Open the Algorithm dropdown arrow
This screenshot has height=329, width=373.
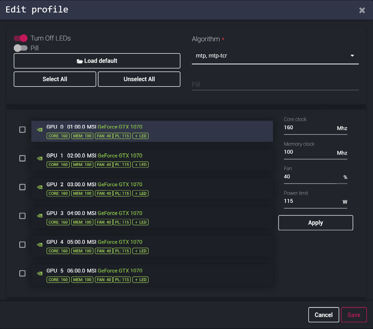point(352,56)
